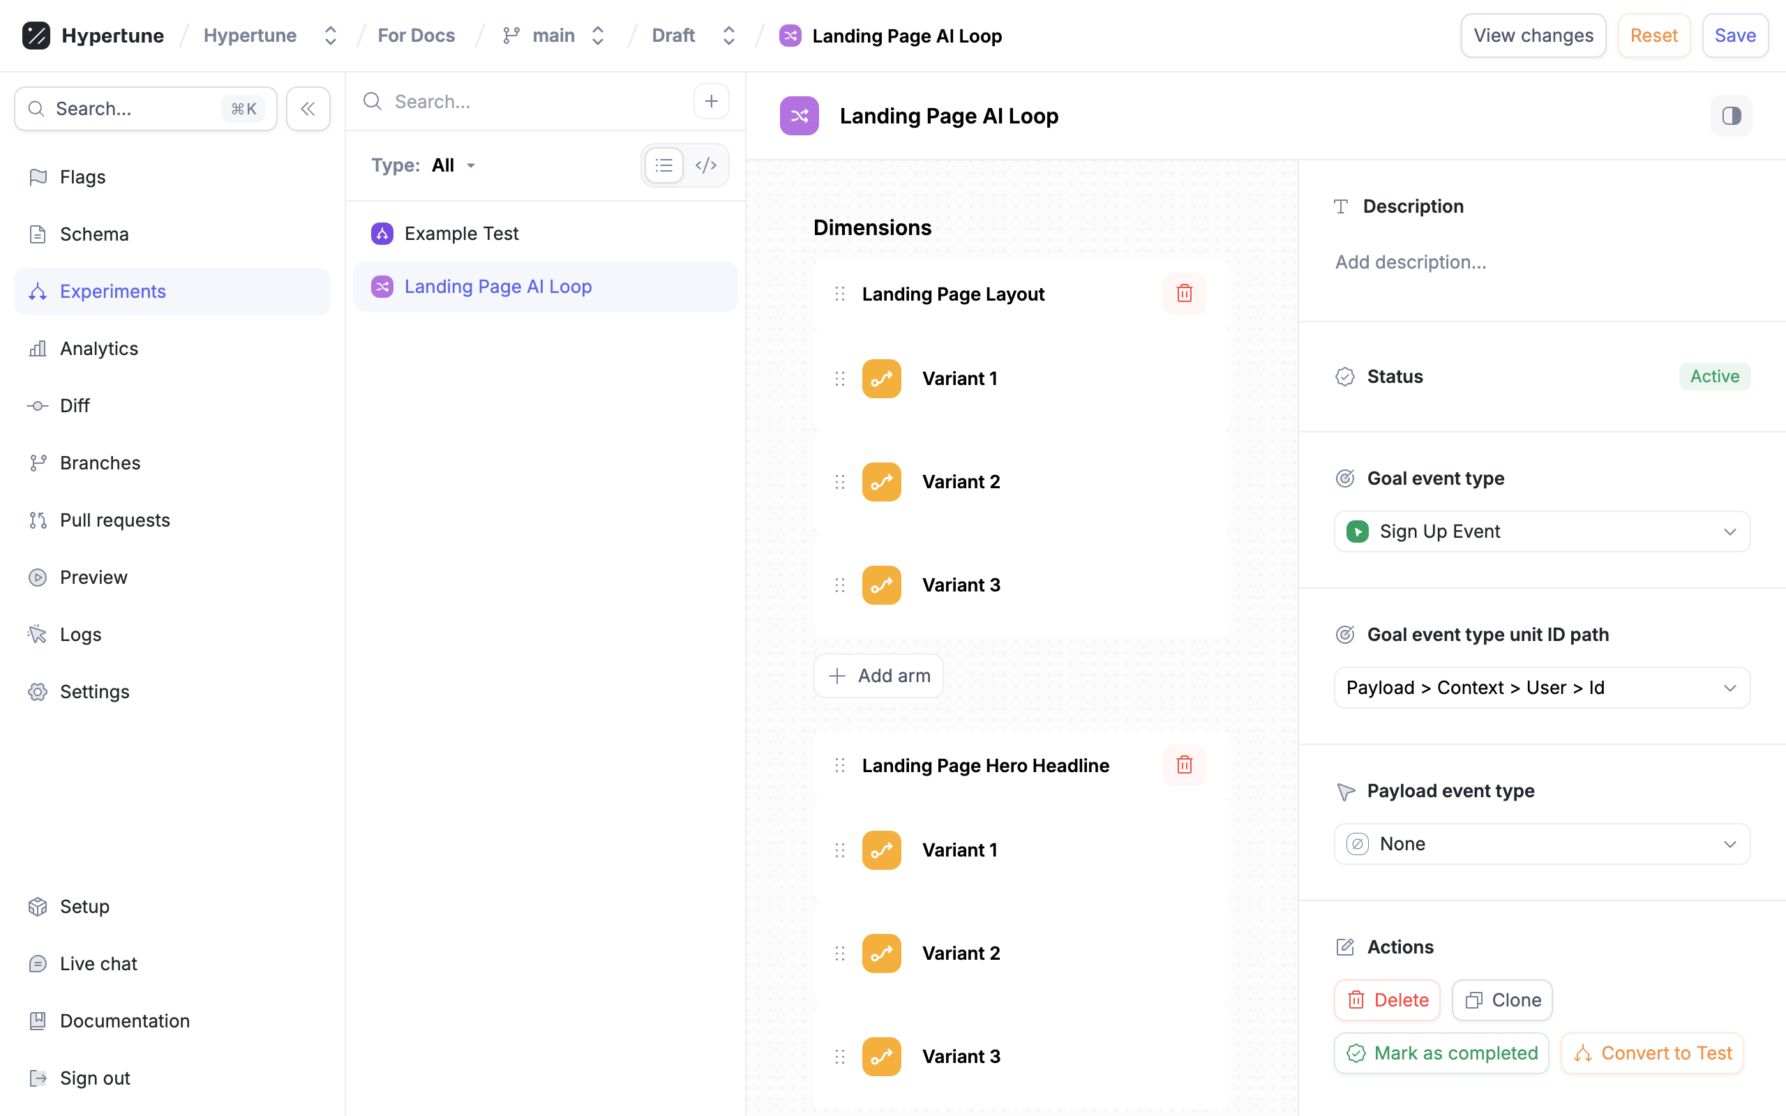1786x1116 pixels.
Task: Click the Add description text field
Action: coord(1411,262)
